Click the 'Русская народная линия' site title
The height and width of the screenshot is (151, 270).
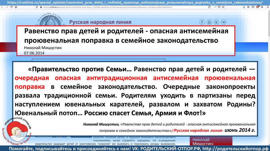click(x=100, y=22)
